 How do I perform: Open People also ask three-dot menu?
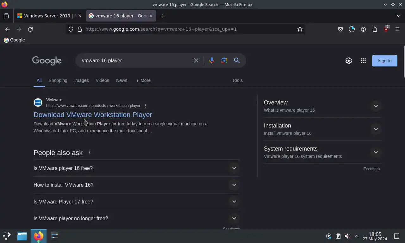coord(89,153)
